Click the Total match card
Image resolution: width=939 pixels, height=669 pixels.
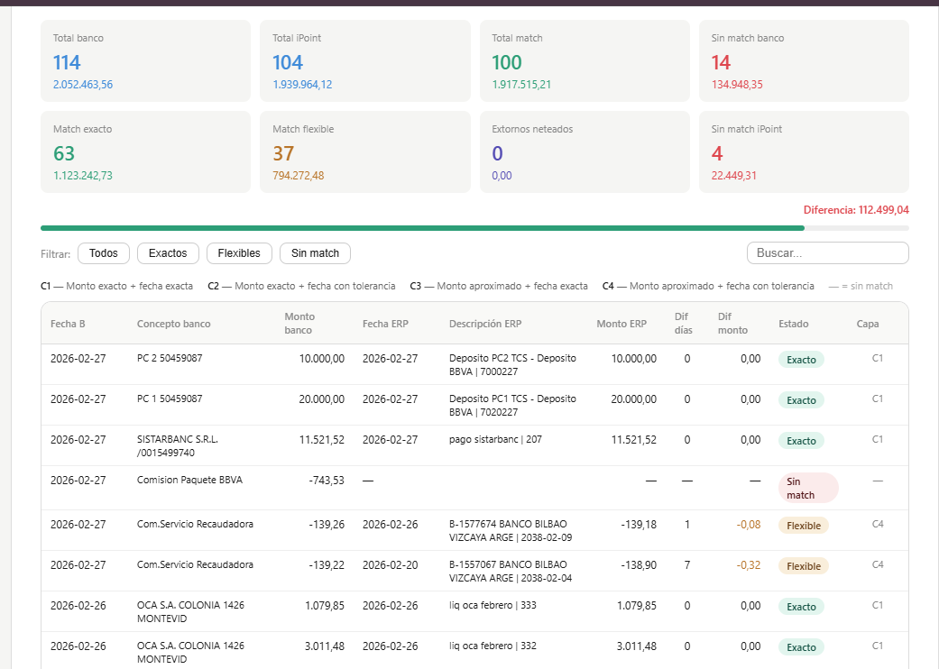[585, 61]
